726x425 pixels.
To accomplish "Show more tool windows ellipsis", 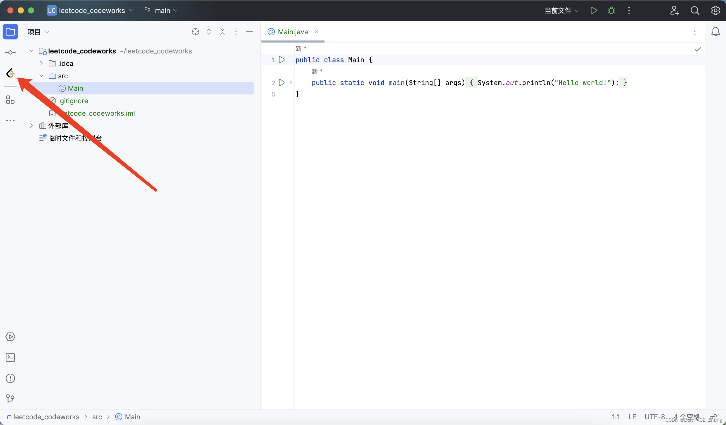I will click(10, 121).
